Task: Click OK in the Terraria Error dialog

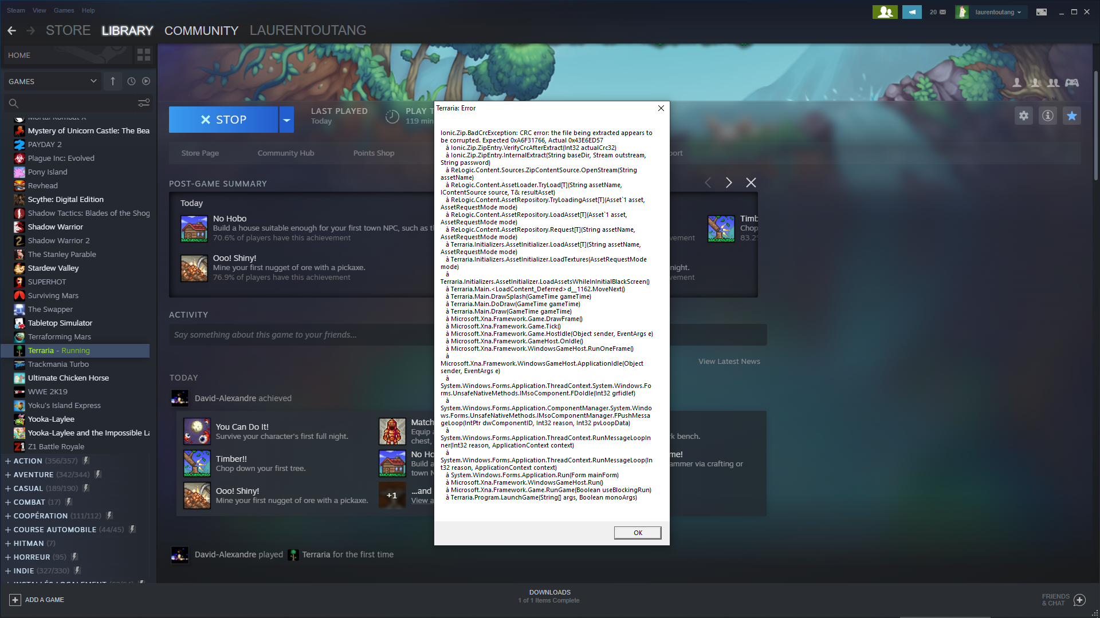Action: [x=638, y=533]
